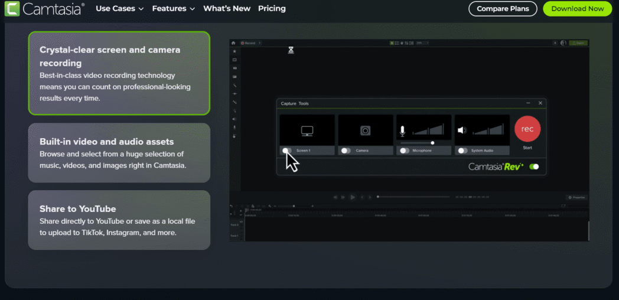Minimize the Capture Tools window

pyautogui.click(x=528, y=103)
